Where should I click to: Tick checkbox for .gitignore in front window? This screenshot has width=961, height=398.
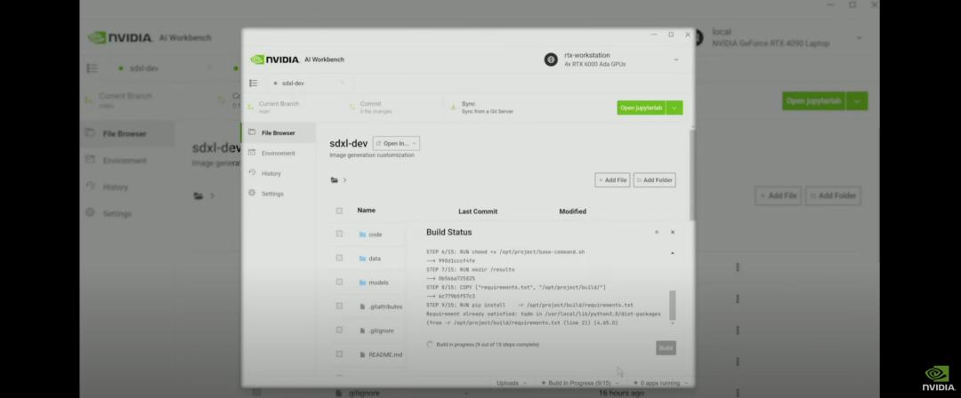click(x=339, y=330)
